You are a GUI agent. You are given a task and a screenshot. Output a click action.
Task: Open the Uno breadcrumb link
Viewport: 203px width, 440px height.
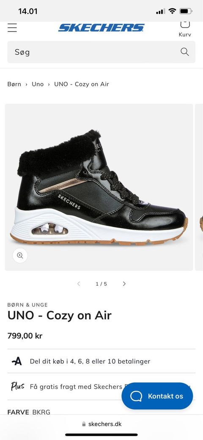38,84
